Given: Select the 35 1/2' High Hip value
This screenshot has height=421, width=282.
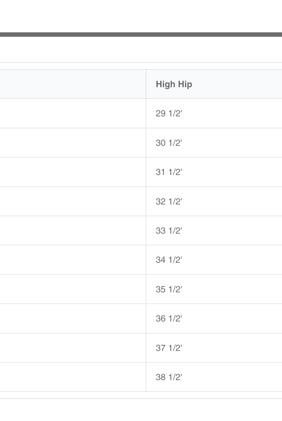Looking at the screenshot, I should click(x=169, y=289).
